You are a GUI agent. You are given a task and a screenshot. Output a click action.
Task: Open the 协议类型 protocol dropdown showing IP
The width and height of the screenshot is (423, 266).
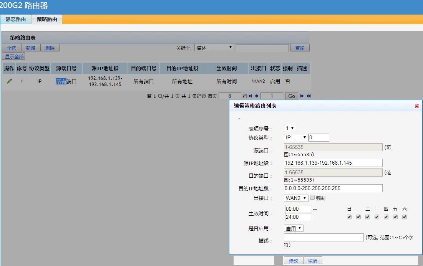coord(295,137)
